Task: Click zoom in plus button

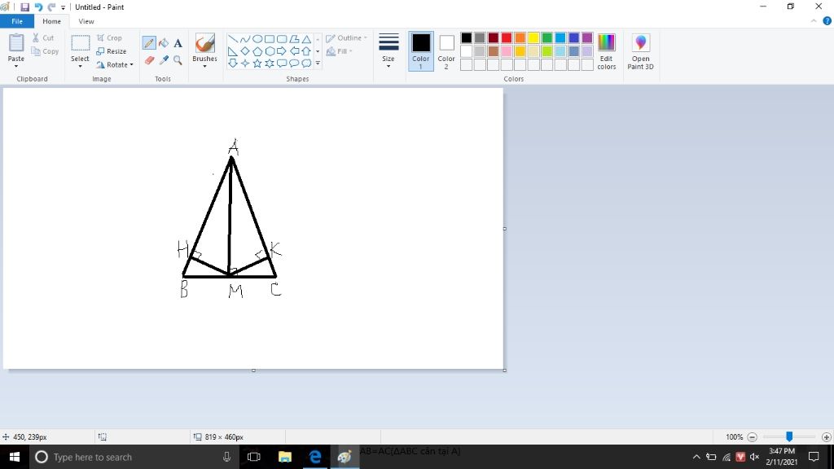Action: point(827,437)
